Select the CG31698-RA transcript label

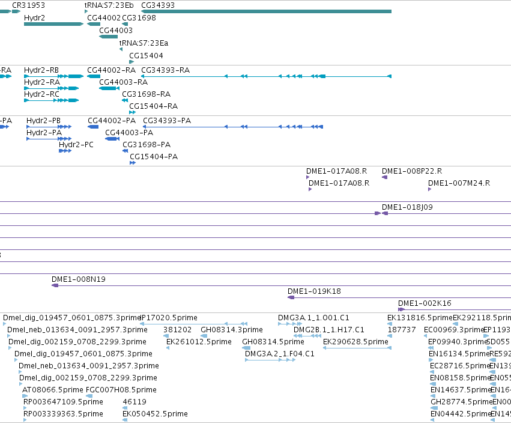(x=147, y=94)
